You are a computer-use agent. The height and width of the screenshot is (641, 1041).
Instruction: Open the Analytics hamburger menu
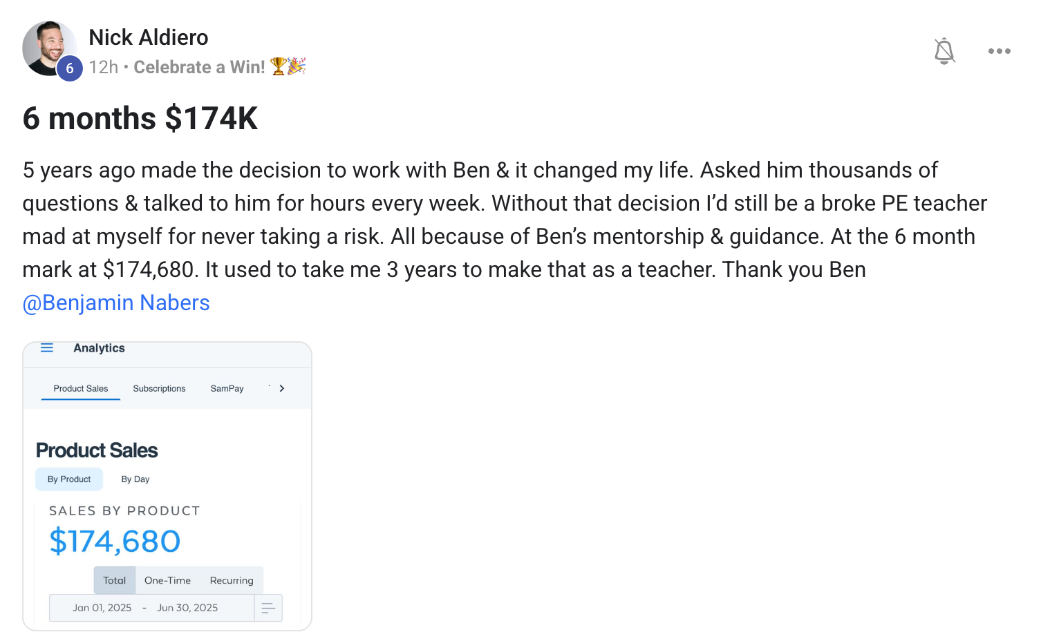47,348
